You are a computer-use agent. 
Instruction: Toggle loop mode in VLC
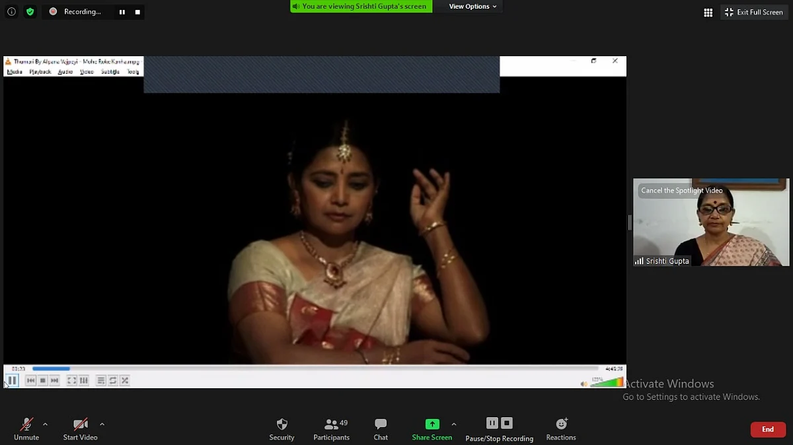[x=112, y=380]
